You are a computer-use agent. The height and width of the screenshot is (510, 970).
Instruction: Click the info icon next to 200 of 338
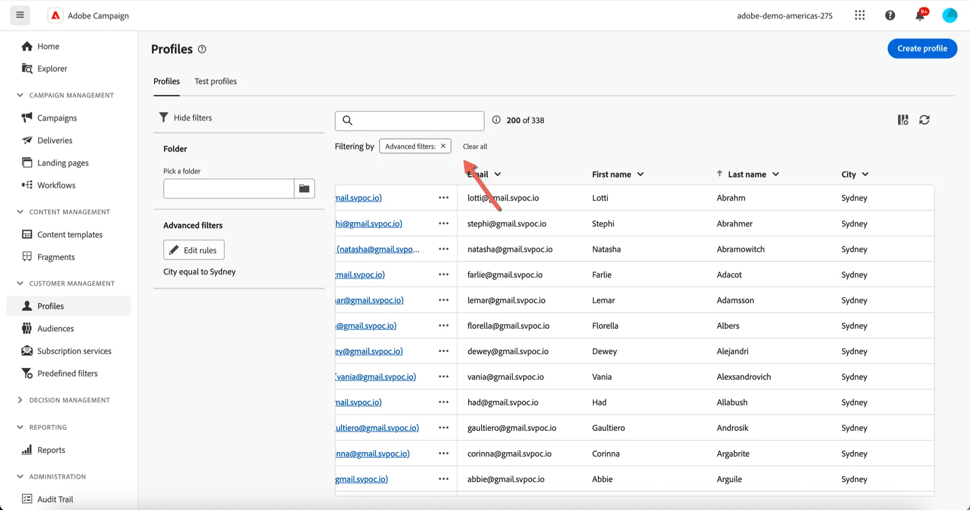(496, 120)
